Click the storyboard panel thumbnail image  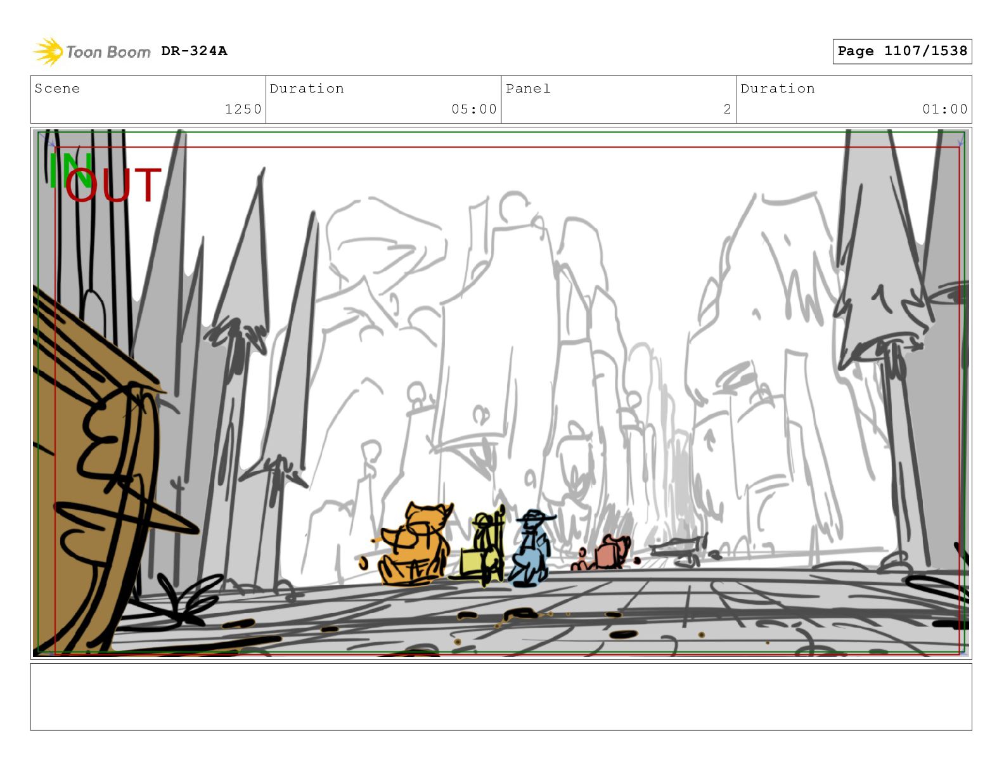click(501, 393)
